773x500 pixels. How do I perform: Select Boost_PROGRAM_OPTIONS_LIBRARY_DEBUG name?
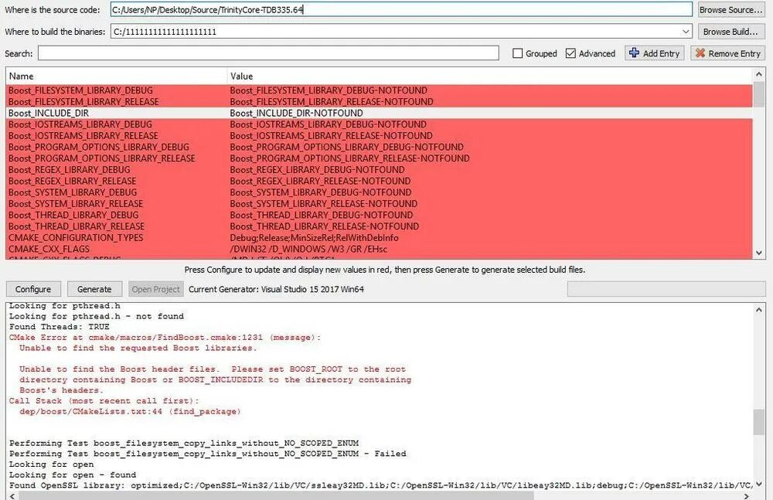click(99, 147)
